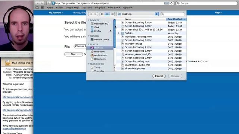
Task: Click the Next button on Gravatar page
Action: pos(74,54)
